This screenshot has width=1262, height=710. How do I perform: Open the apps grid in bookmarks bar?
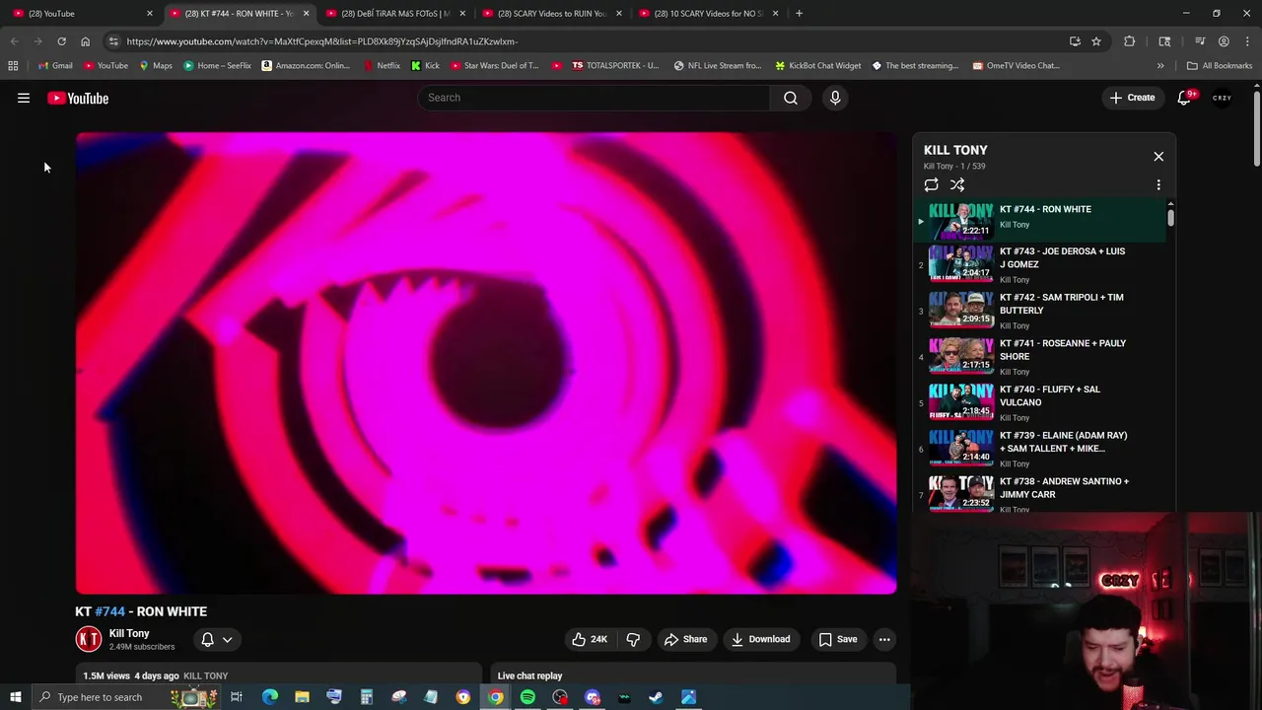(13, 66)
